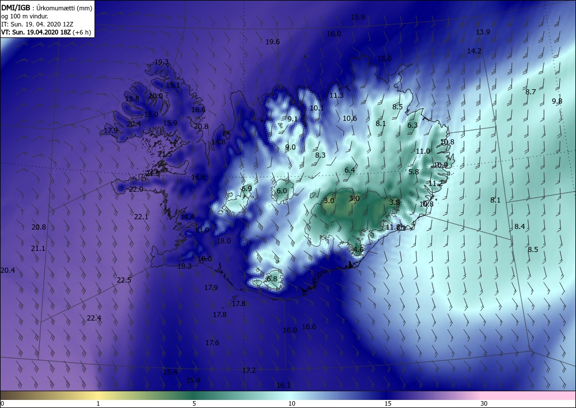
Task: Click the 11.2 value label
Action: point(435,184)
